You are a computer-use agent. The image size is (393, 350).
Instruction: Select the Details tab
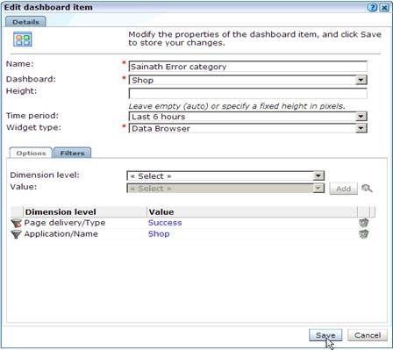pyautogui.click(x=25, y=22)
